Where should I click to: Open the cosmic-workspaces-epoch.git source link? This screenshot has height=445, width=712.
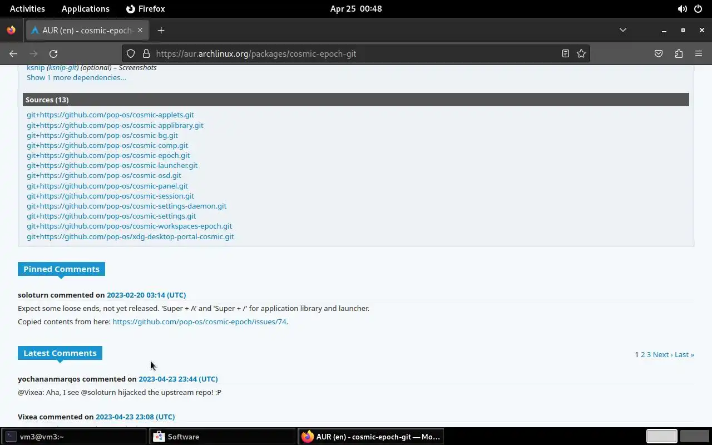[129, 226]
